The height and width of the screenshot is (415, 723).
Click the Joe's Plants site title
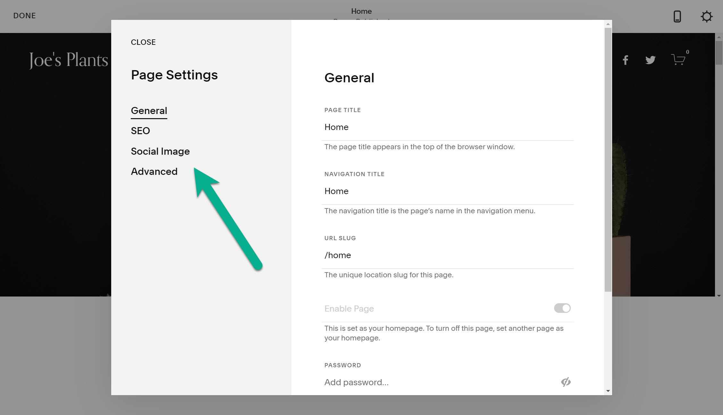69,60
